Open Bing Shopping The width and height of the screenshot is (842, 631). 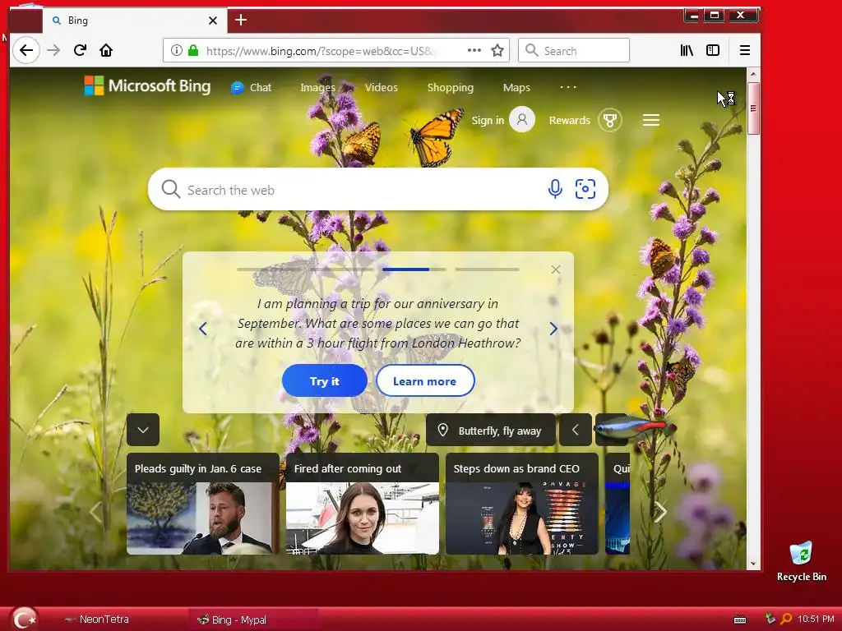click(450, 87)
